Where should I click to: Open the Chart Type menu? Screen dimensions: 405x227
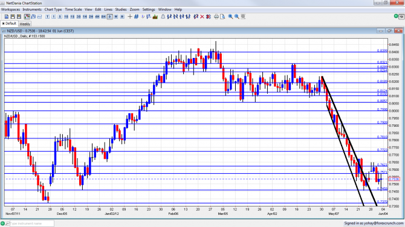[x=53, y=10]
